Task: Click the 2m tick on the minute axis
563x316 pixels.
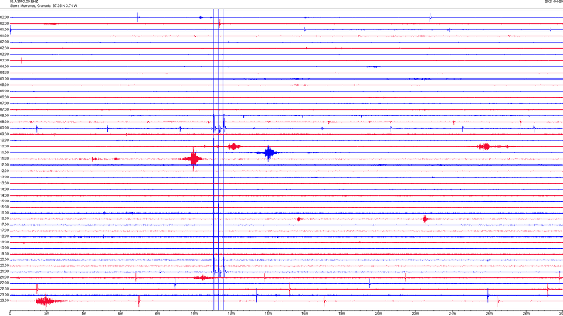Action: click(x=47, y=314)
